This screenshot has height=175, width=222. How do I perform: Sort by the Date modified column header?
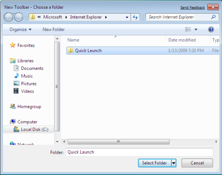182,40
